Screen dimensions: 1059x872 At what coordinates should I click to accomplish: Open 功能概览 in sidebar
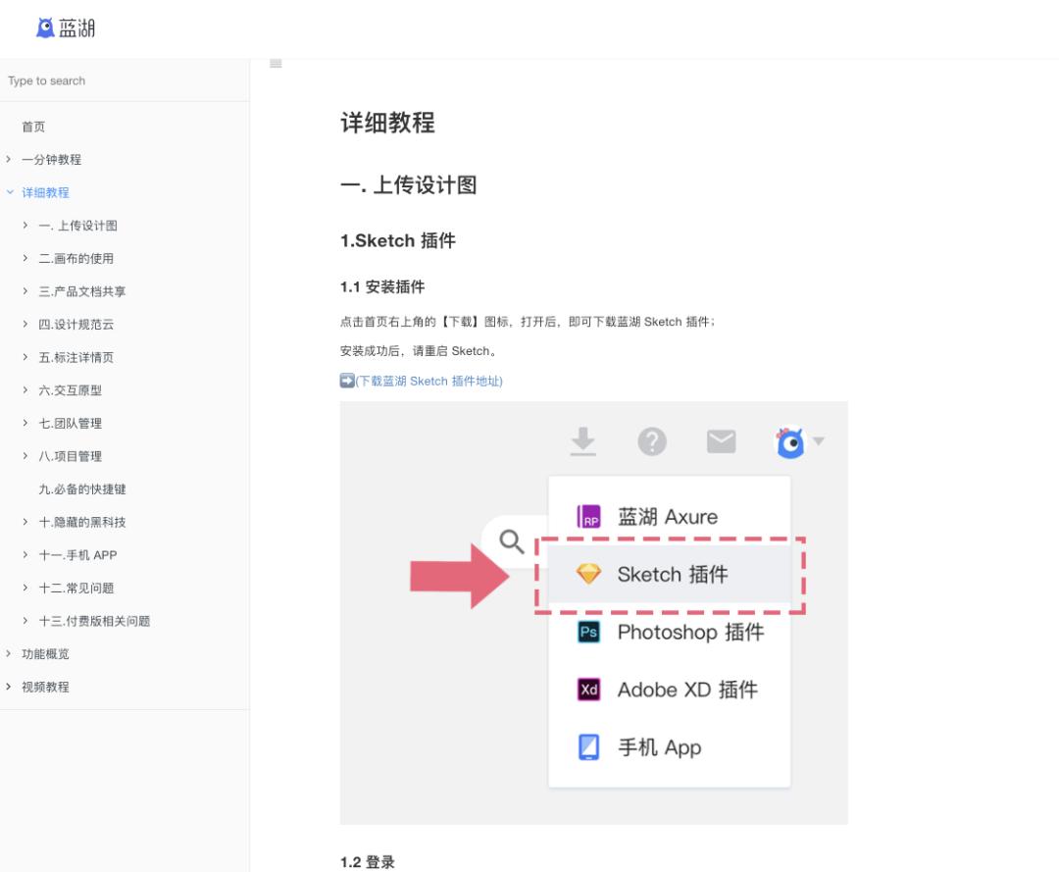45,654
